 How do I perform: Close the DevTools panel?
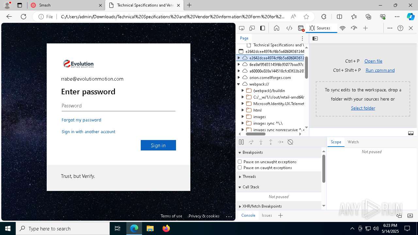pyautogui.click(x=411, y=28)
